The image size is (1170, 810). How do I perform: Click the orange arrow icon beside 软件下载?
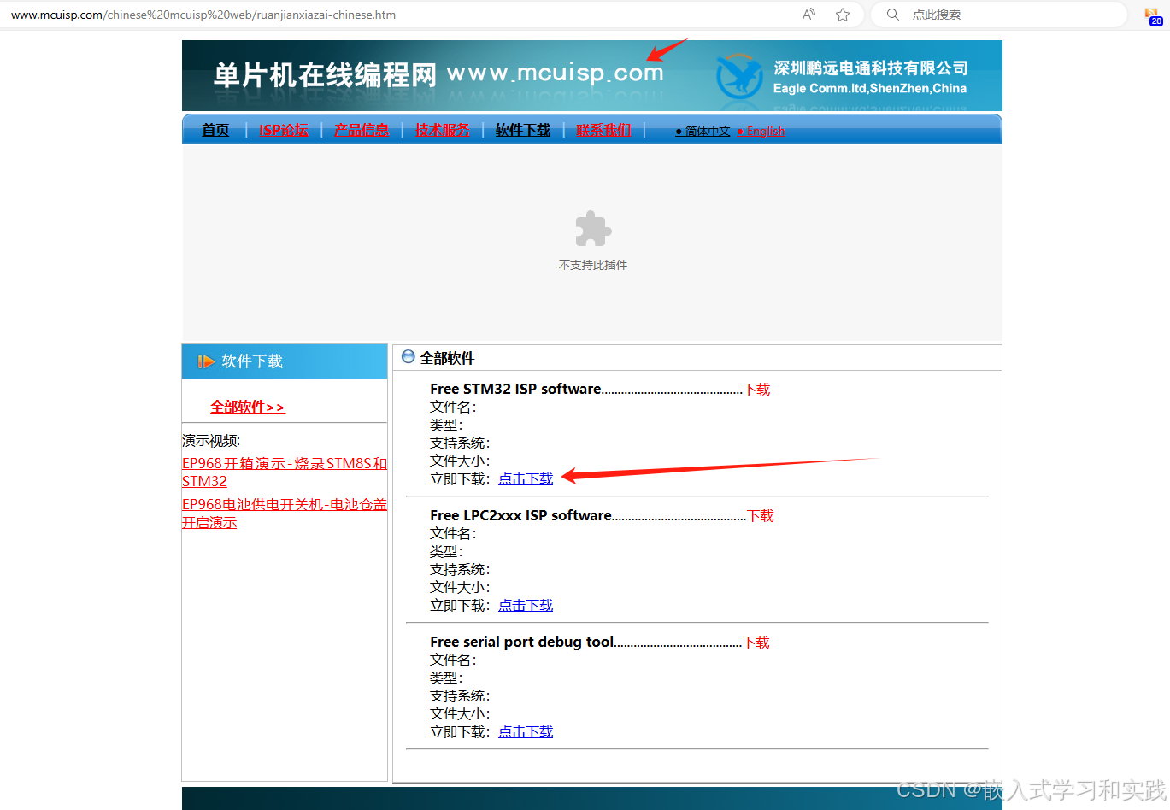click(206, 361)
